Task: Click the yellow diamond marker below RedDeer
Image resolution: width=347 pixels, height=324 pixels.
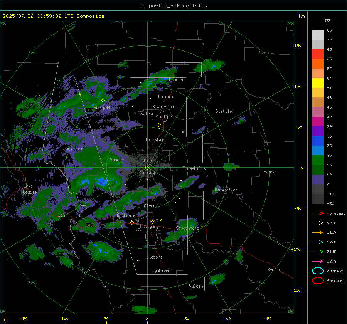Action: (159, 125)
